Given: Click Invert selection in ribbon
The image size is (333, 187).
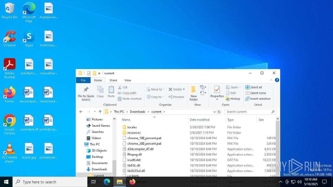Looking at the screenshot, I should click(x=258, y=99).
